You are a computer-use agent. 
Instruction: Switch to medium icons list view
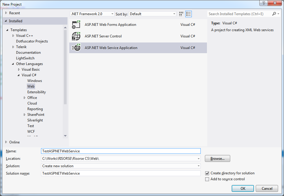[x=189, y=14]
